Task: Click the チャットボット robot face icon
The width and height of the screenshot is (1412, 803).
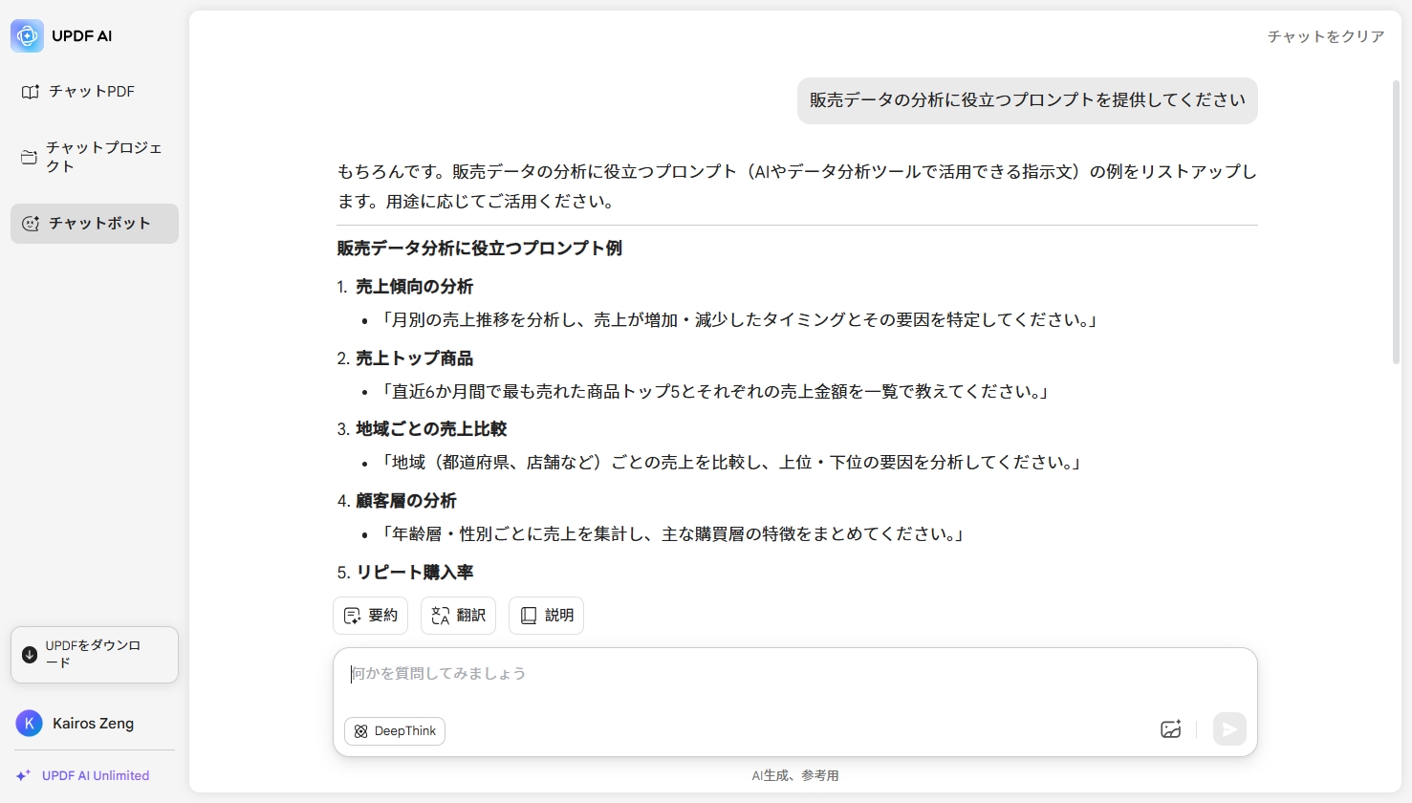Action: tap(31, 224)
